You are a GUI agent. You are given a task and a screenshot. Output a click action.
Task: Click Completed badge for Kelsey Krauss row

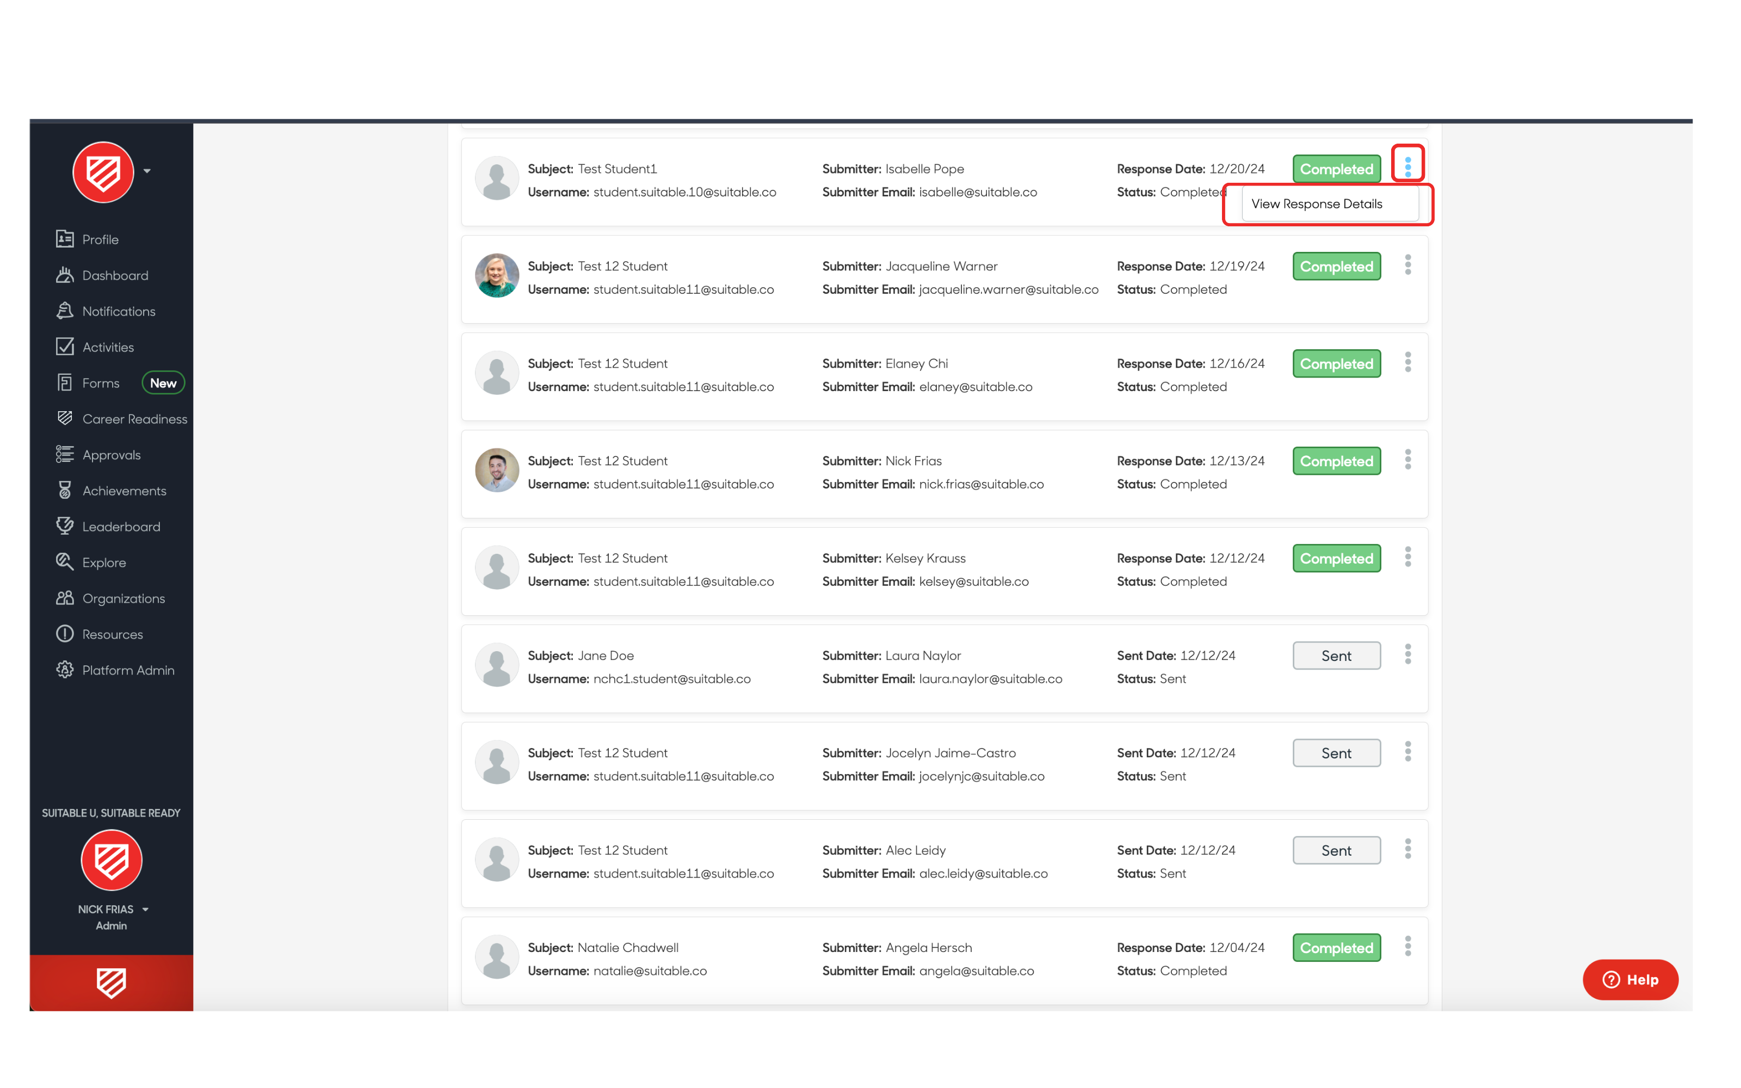click(x=1336, y=558)
